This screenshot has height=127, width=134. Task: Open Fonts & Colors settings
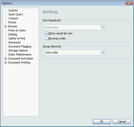[x=17, y=30]
